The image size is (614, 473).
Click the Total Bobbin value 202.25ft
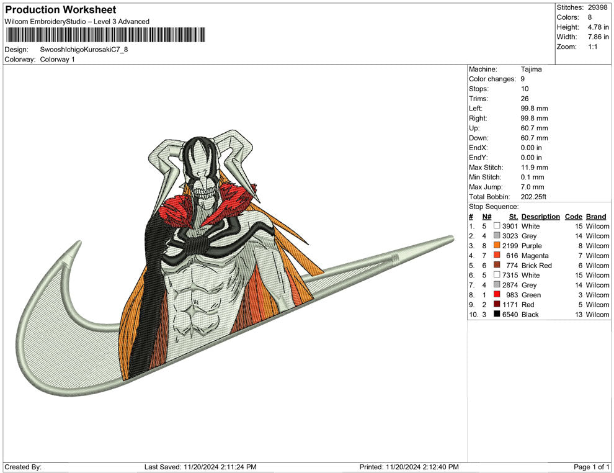(x=536, y=197)
